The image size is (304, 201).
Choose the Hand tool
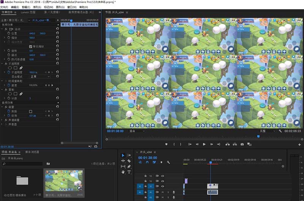(x=123, y=172)
